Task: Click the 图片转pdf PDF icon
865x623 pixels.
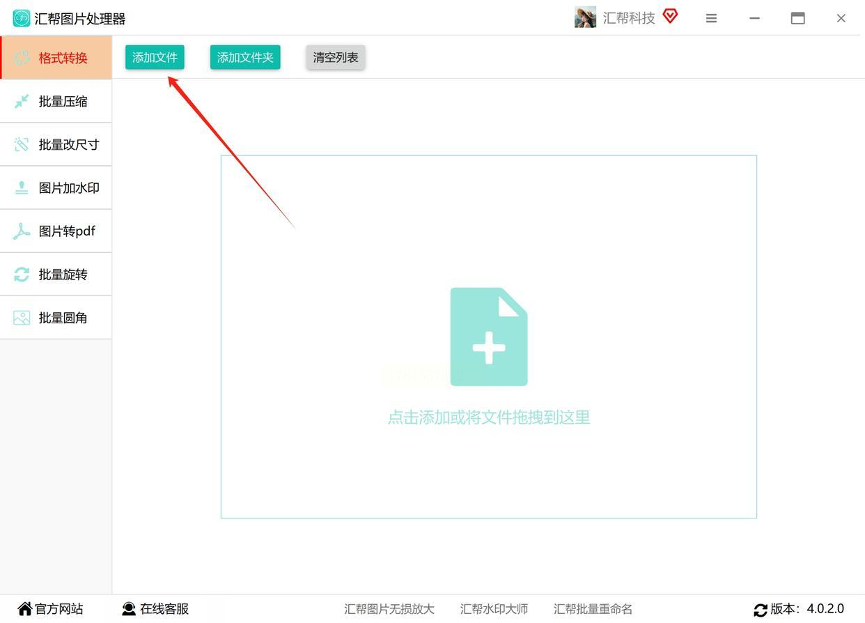Action: (22, 231)
